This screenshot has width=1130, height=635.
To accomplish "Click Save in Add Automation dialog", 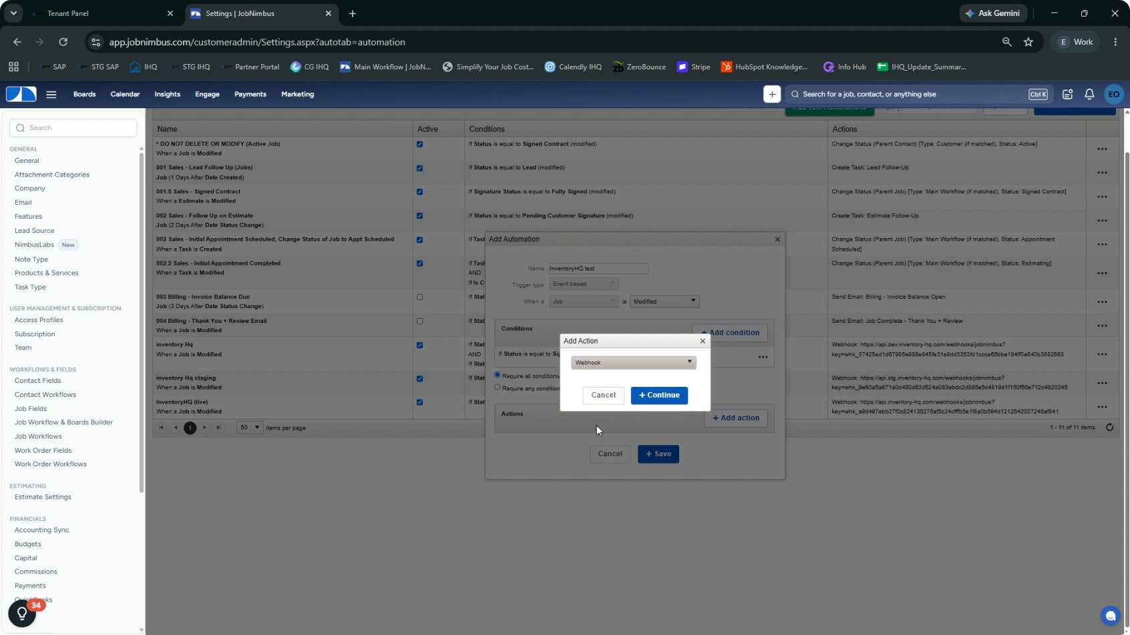I will tap(658, 454).
